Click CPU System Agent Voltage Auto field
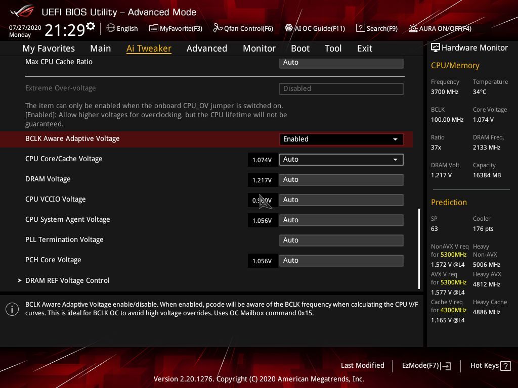The height and width of the screenshot is (388, 518). (341, 220)
